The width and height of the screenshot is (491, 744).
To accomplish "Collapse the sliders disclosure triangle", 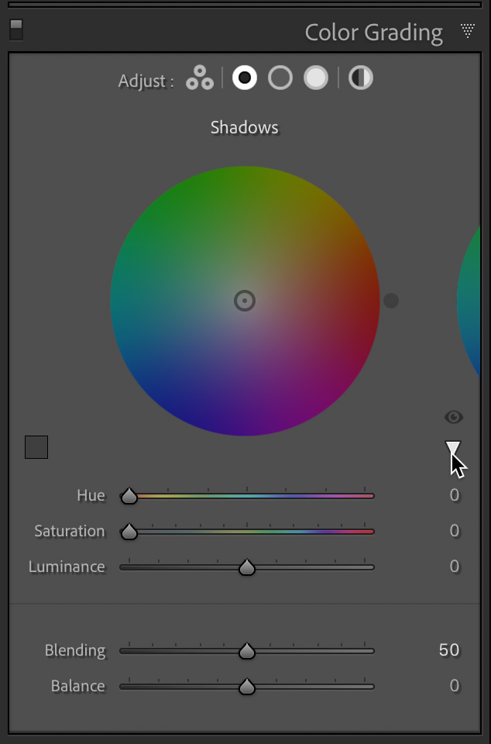I will [x=453, y=447].
